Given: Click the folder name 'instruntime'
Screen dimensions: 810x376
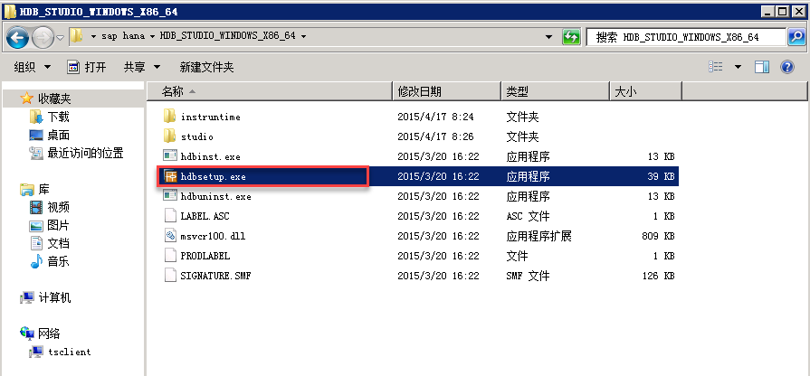Looking at the screenshot, I should tap(210, 117).
